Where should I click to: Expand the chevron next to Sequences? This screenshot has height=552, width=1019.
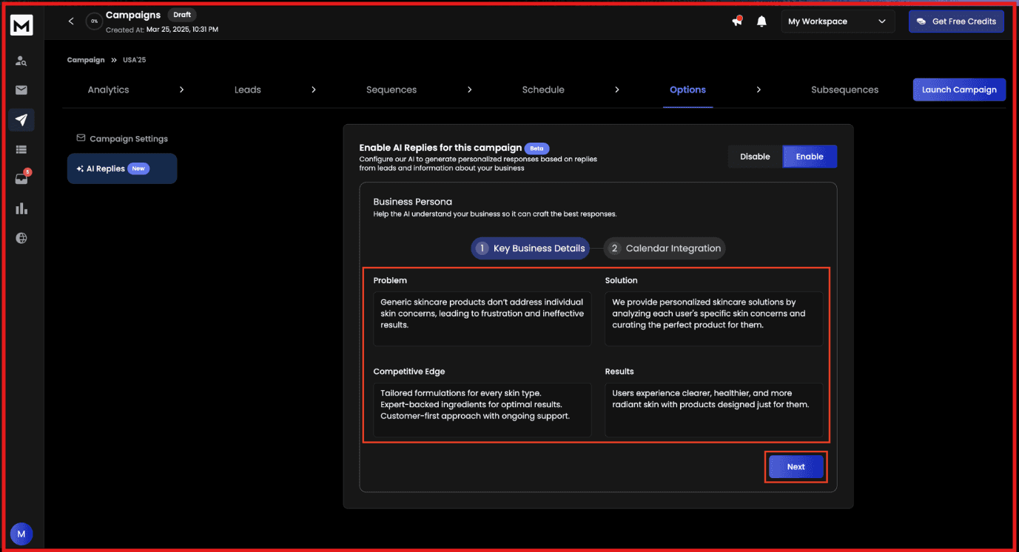tap(470, 89)
